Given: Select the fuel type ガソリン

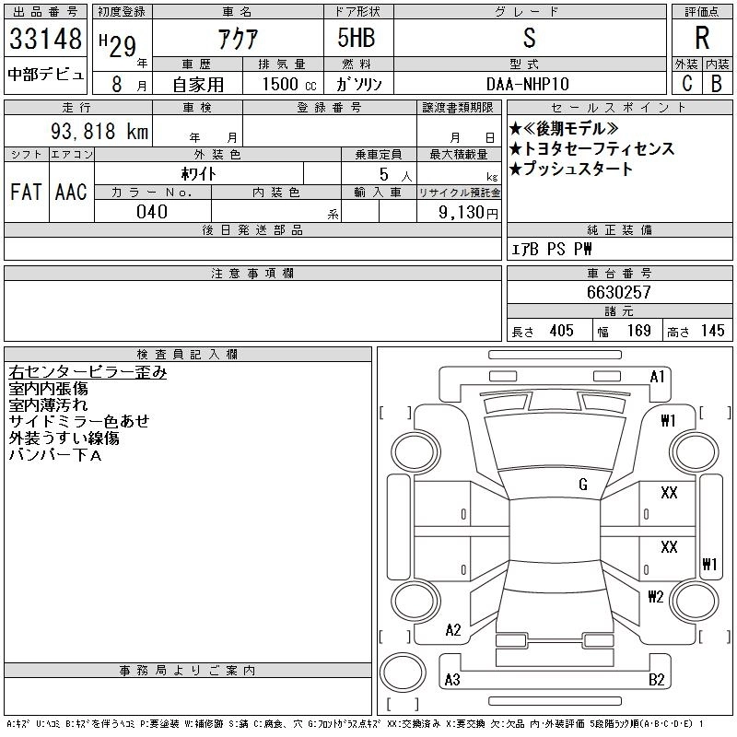Looking at the screenshot, I should pyautogui.click(x=358, y=84).
